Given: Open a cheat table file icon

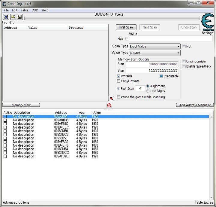Looking at the screenshot, I should click(13, 17).
